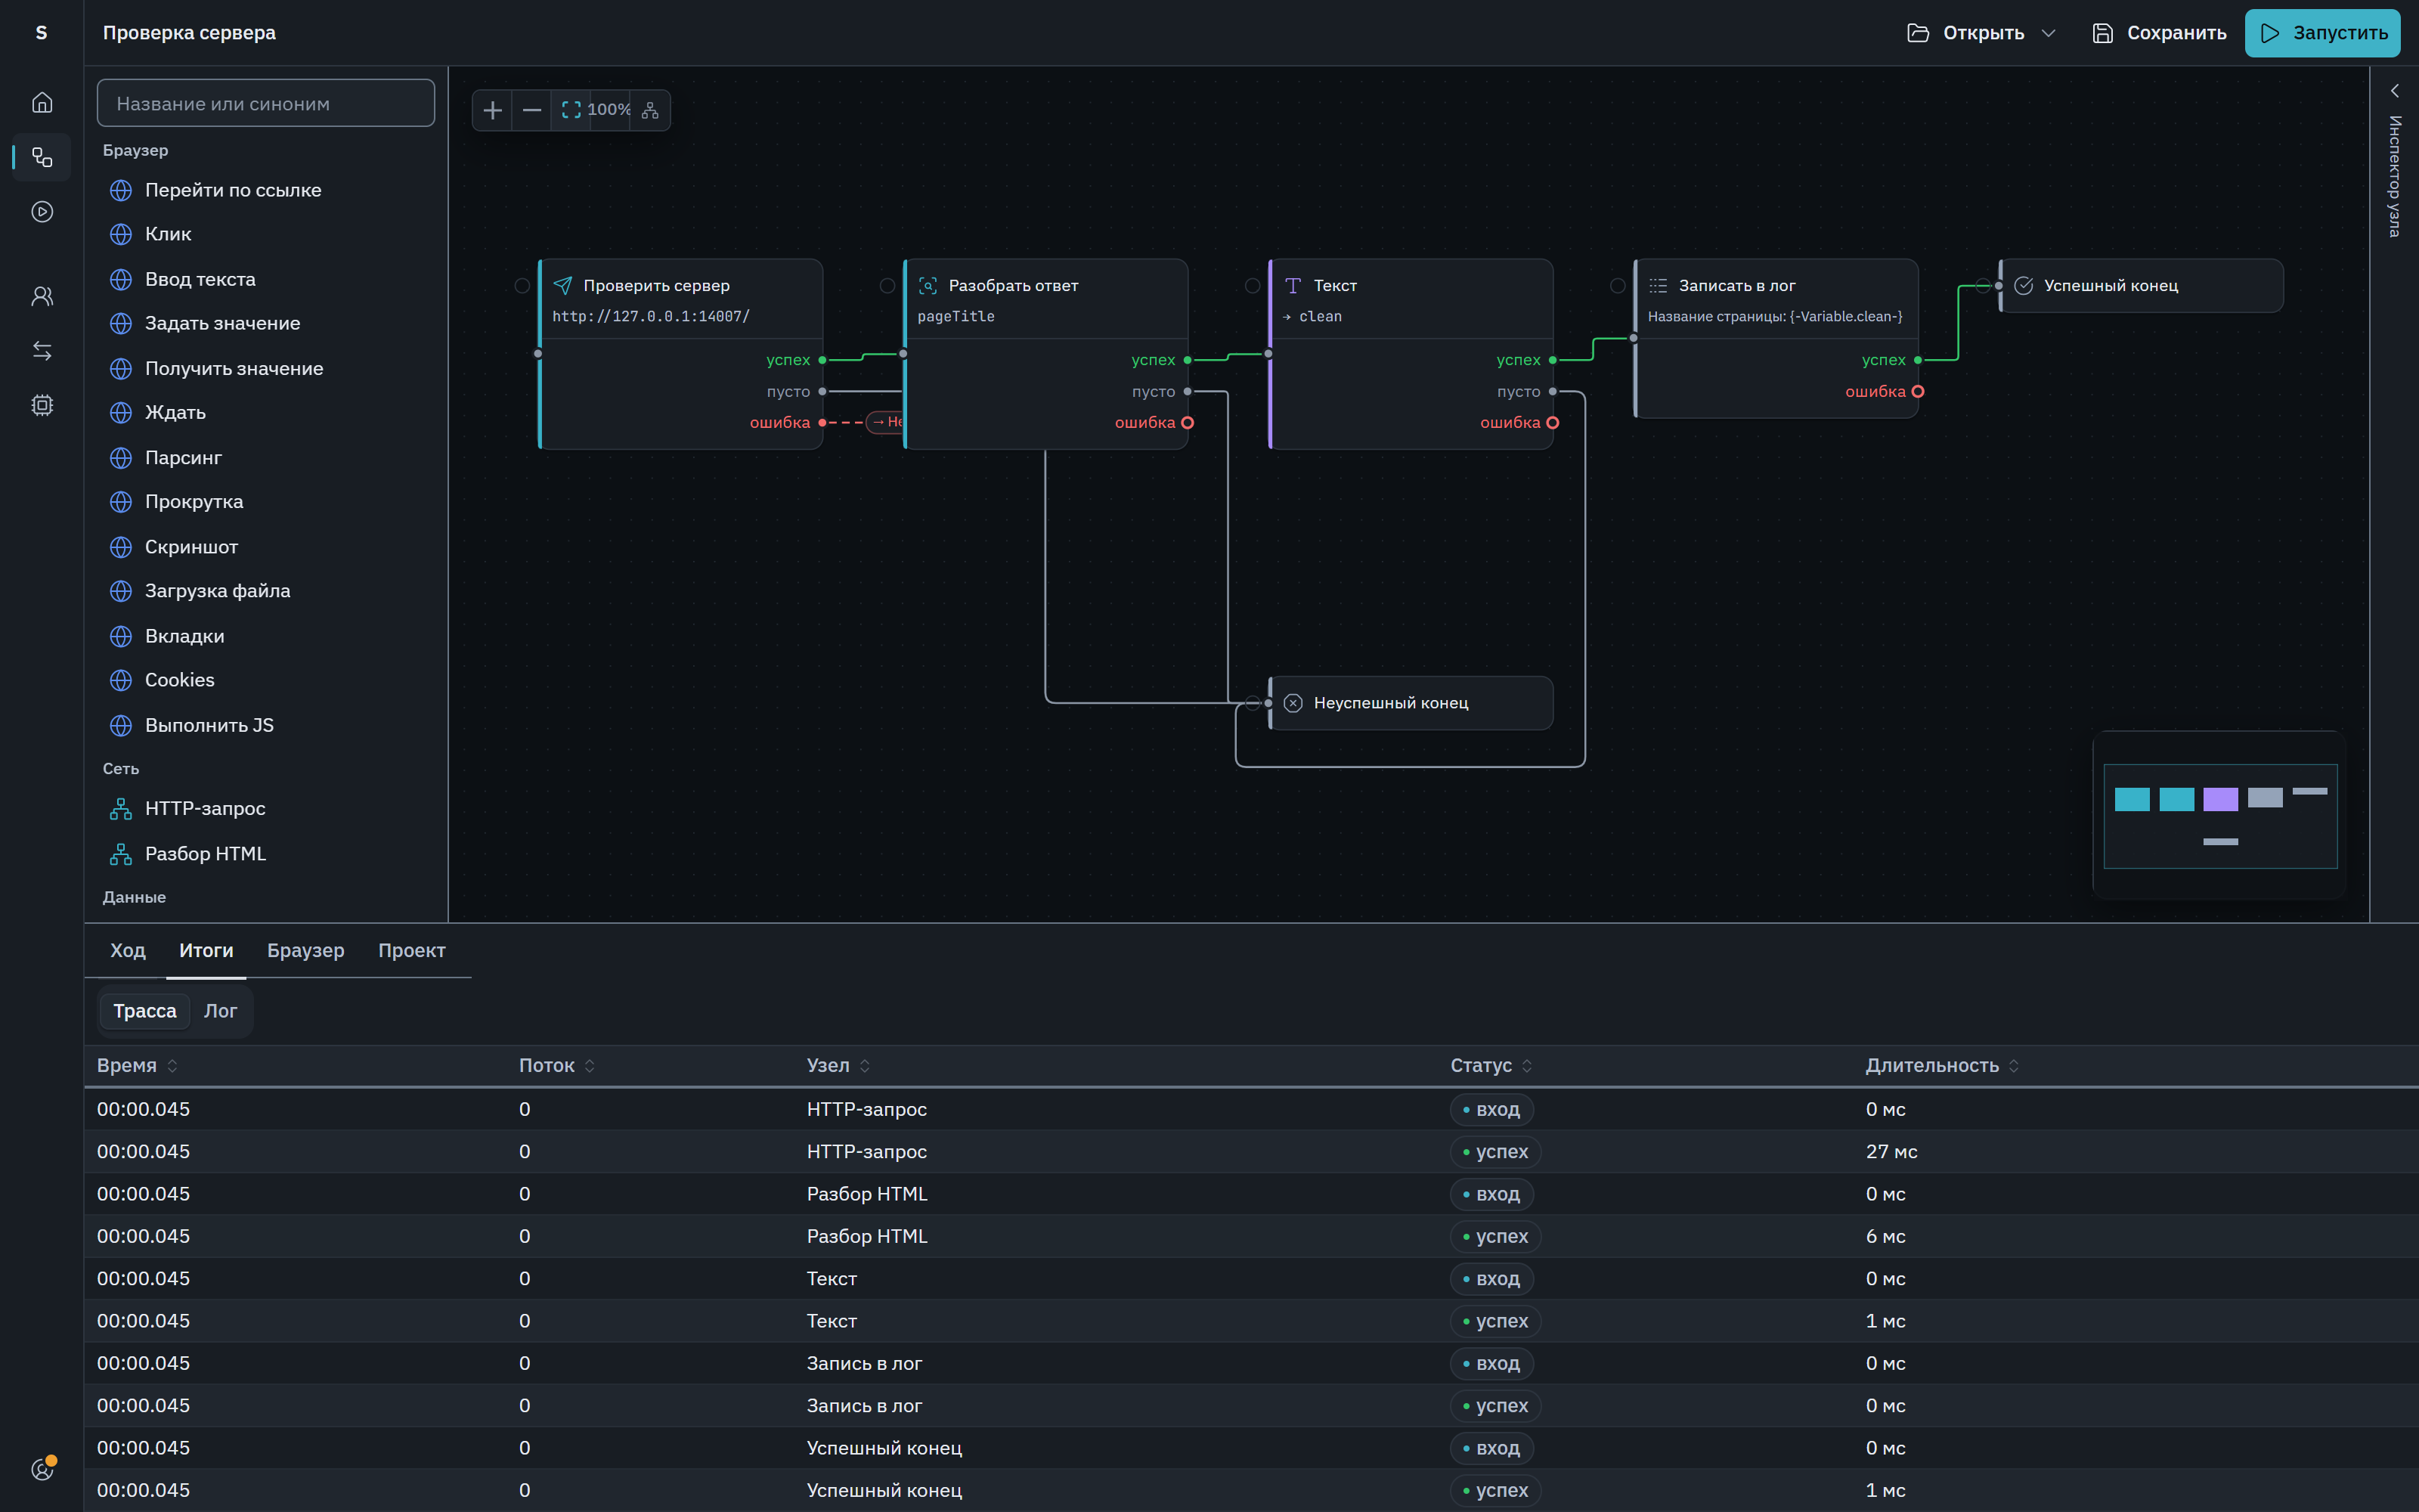
Task: Zoom out with the minus icon
Action: click(531, 110)
